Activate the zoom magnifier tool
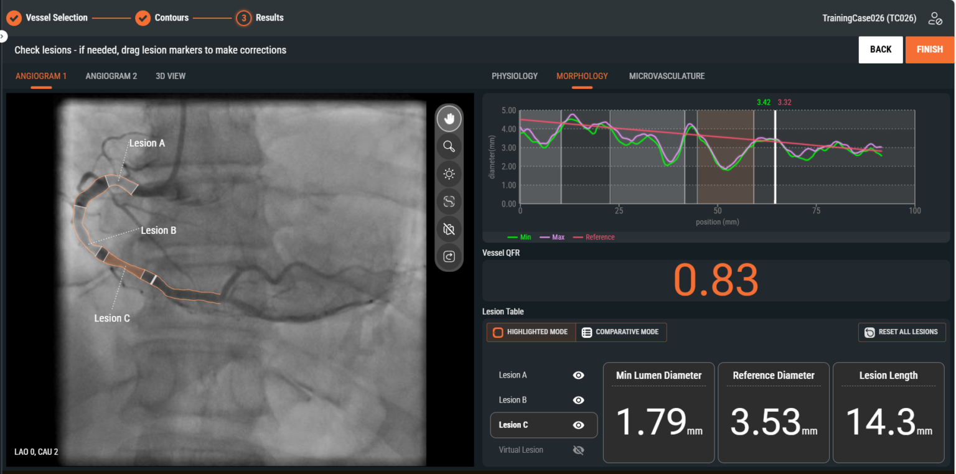Screen dimensions: 956x474 [x=449, y=147]
